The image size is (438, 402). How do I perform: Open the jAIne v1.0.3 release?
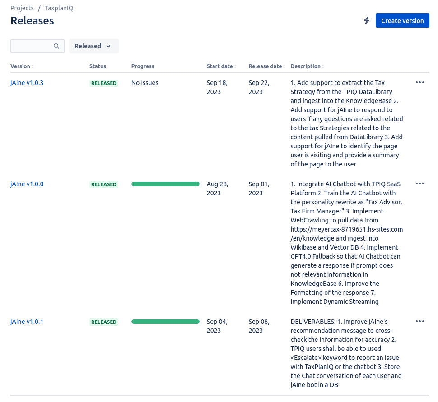tap(27, 83)
